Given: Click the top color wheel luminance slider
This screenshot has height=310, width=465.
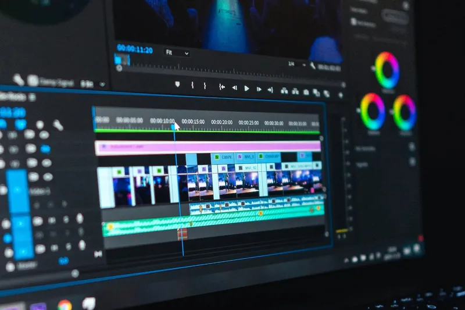Looking at the screenshot, I should 372,69.
